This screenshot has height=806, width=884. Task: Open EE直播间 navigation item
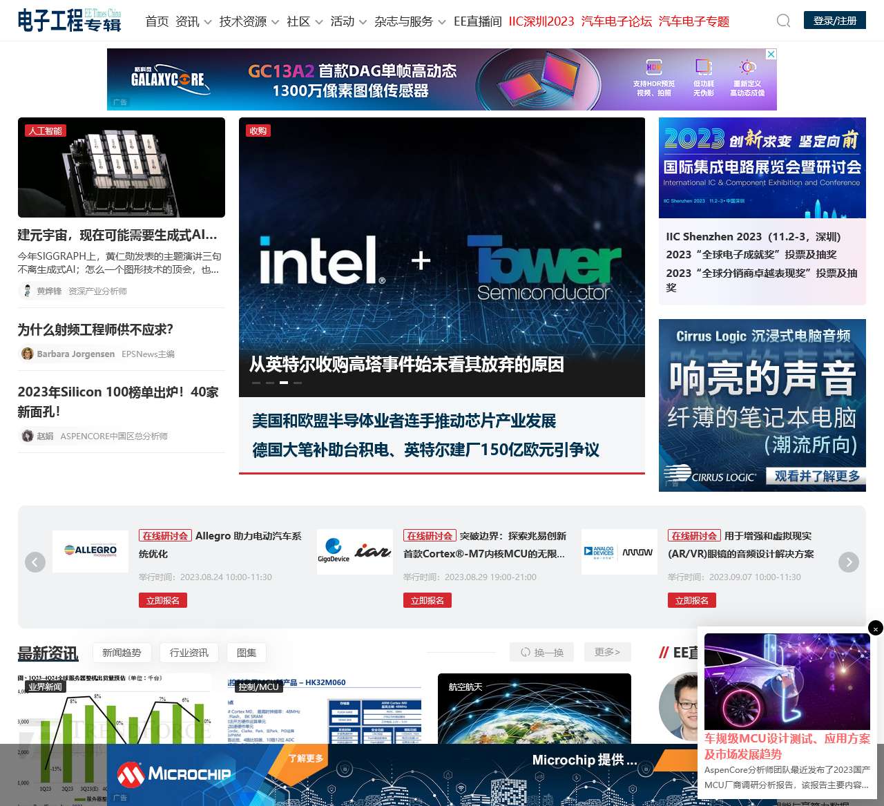coord(478,21)
